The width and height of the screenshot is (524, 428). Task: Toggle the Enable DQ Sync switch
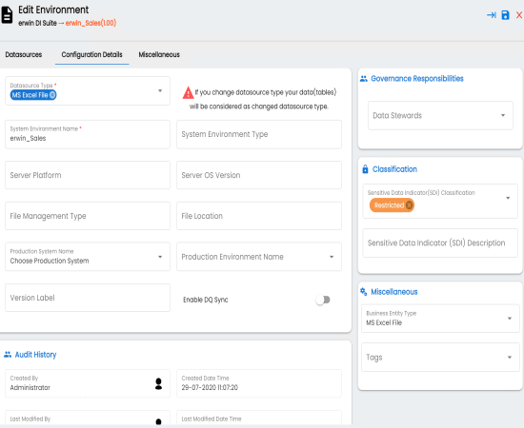323,300
